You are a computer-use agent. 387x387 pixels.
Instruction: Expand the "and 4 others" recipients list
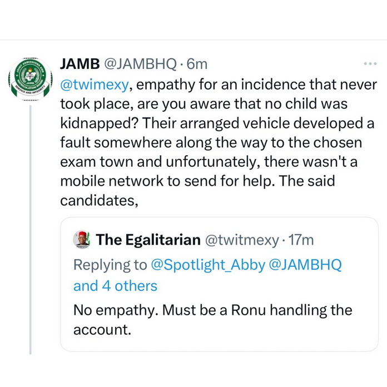pos(115,286)
